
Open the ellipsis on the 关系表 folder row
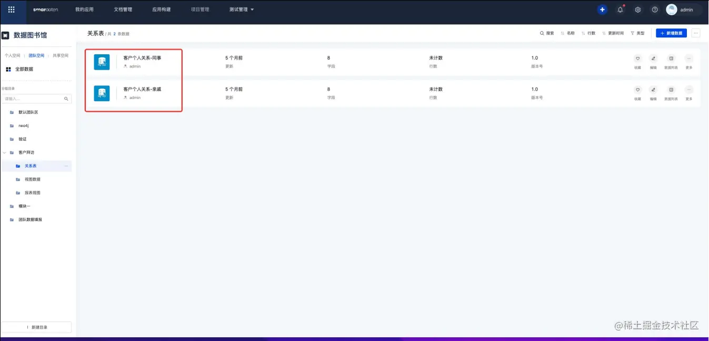tap(66, 166)
